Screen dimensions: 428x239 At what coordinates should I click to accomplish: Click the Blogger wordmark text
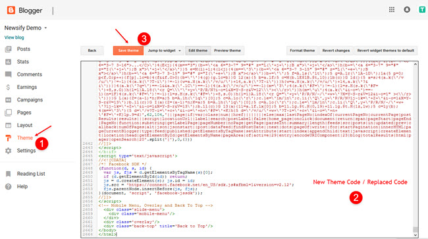(x=30, y=11)
